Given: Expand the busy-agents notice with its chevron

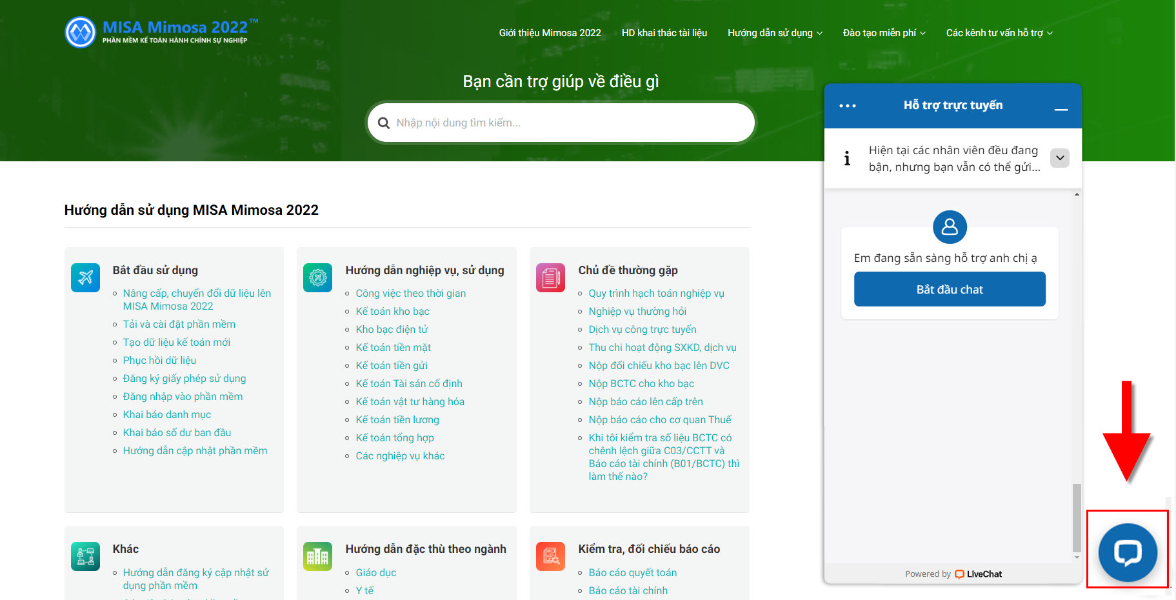Looking at the screenshot, I should pos(1060,158).
